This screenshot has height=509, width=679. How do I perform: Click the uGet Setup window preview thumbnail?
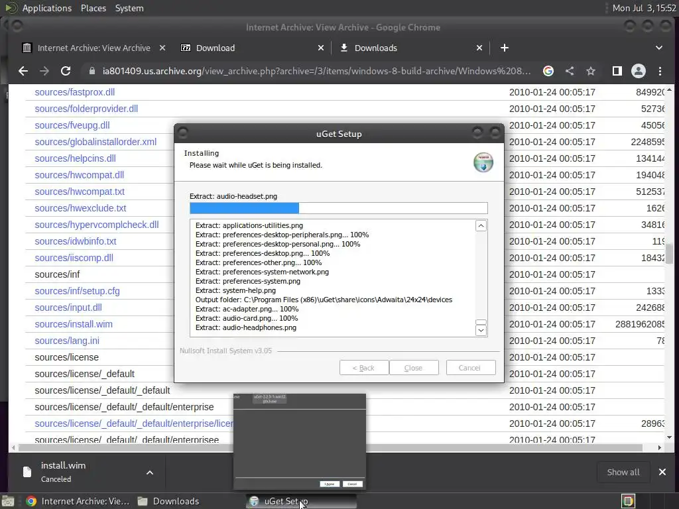pyautogui.click(x=300, y=442)
